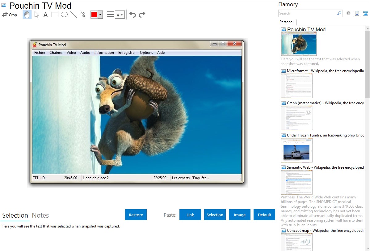Click the Les experts next program text
This screenshot has height=251, width=370.
191,178
